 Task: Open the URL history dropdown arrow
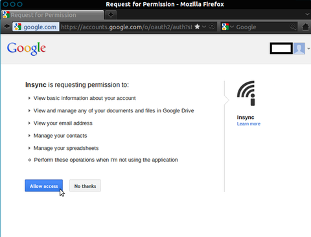[x=204, y=27]
